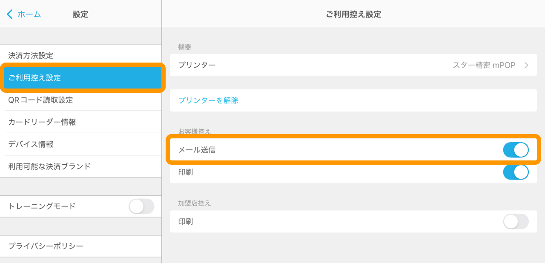Disable お客様控え 印刷 toggle
This screenshot has width=545, height=263.
516,172
